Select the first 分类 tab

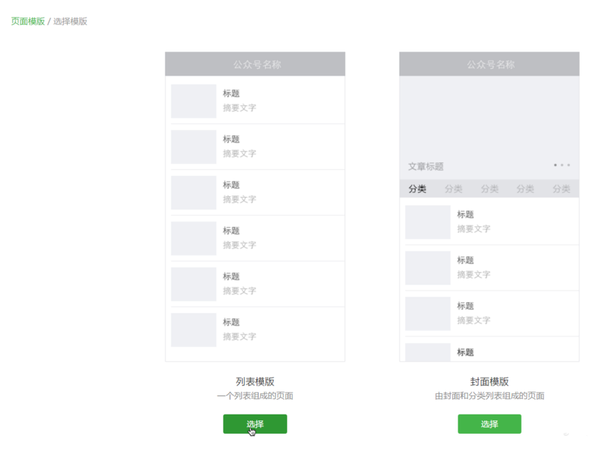pyautogui.click(x=417, y=188)
